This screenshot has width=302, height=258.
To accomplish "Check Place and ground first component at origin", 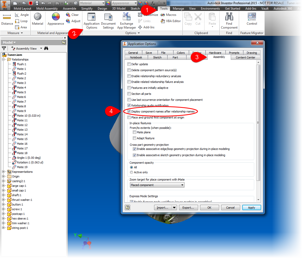I will (129, 117).
